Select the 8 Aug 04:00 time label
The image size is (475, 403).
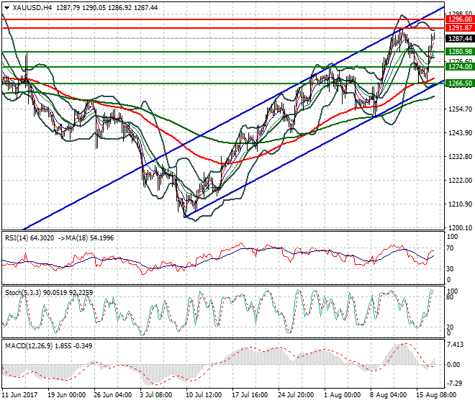pyautogui.click(x=388, y=395)
